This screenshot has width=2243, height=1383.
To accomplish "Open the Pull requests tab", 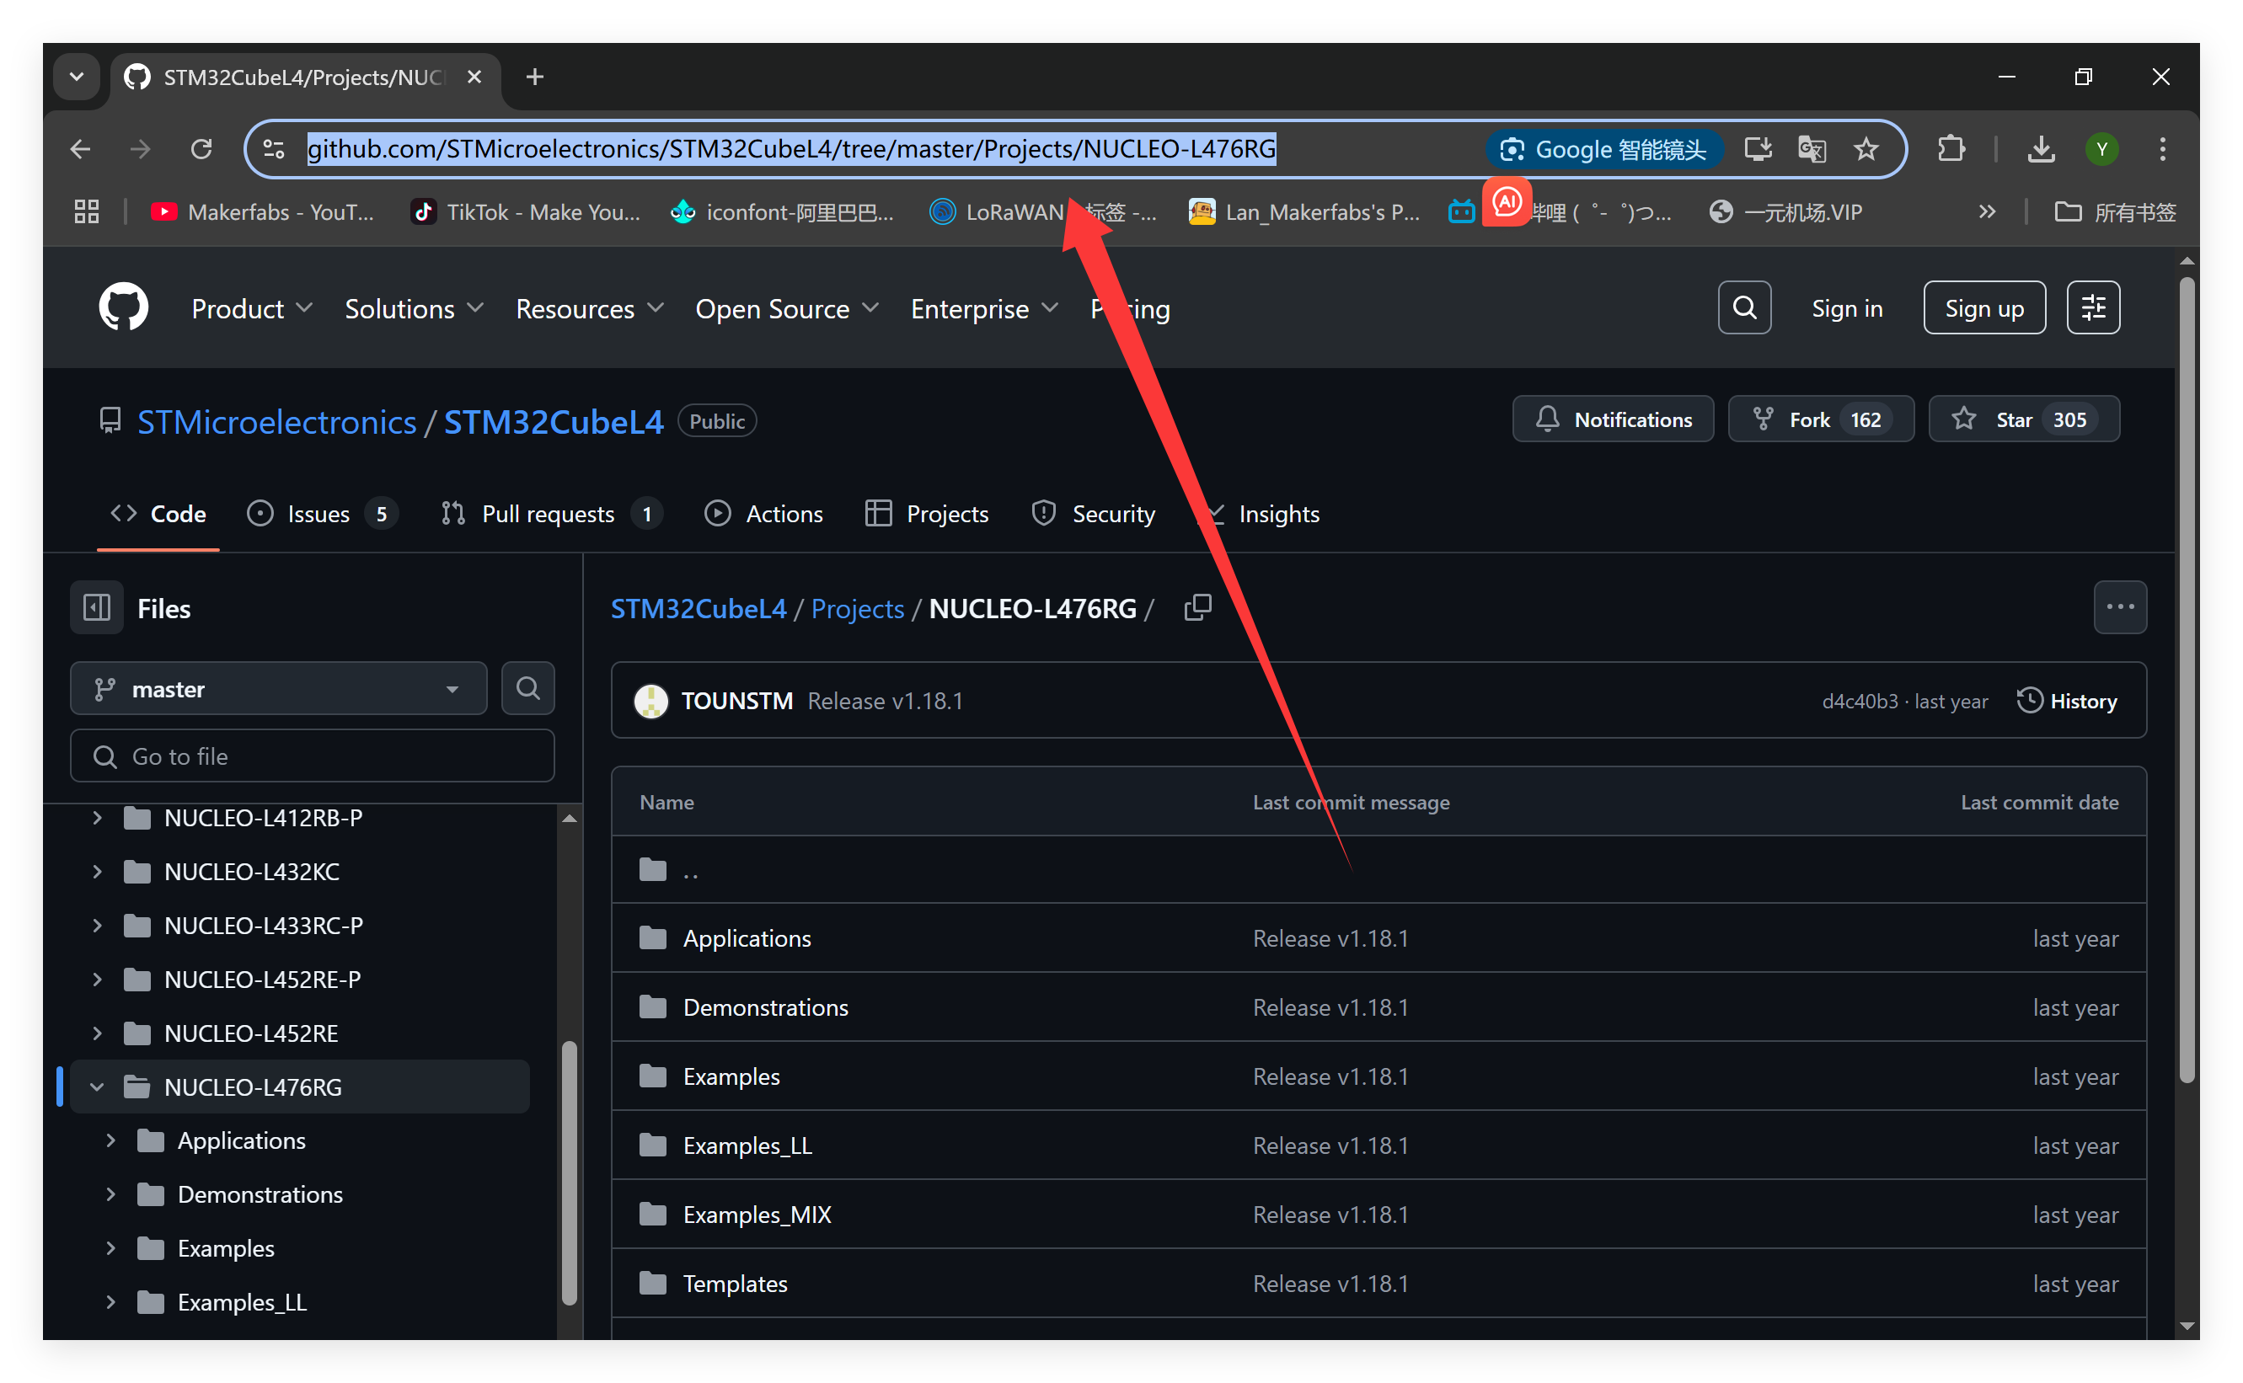I will pos(547,514).
